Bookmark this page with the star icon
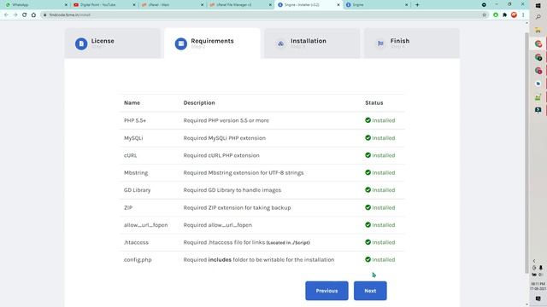Screen dimensions: 547x307 pyautogui.click(x=485, y=15)
